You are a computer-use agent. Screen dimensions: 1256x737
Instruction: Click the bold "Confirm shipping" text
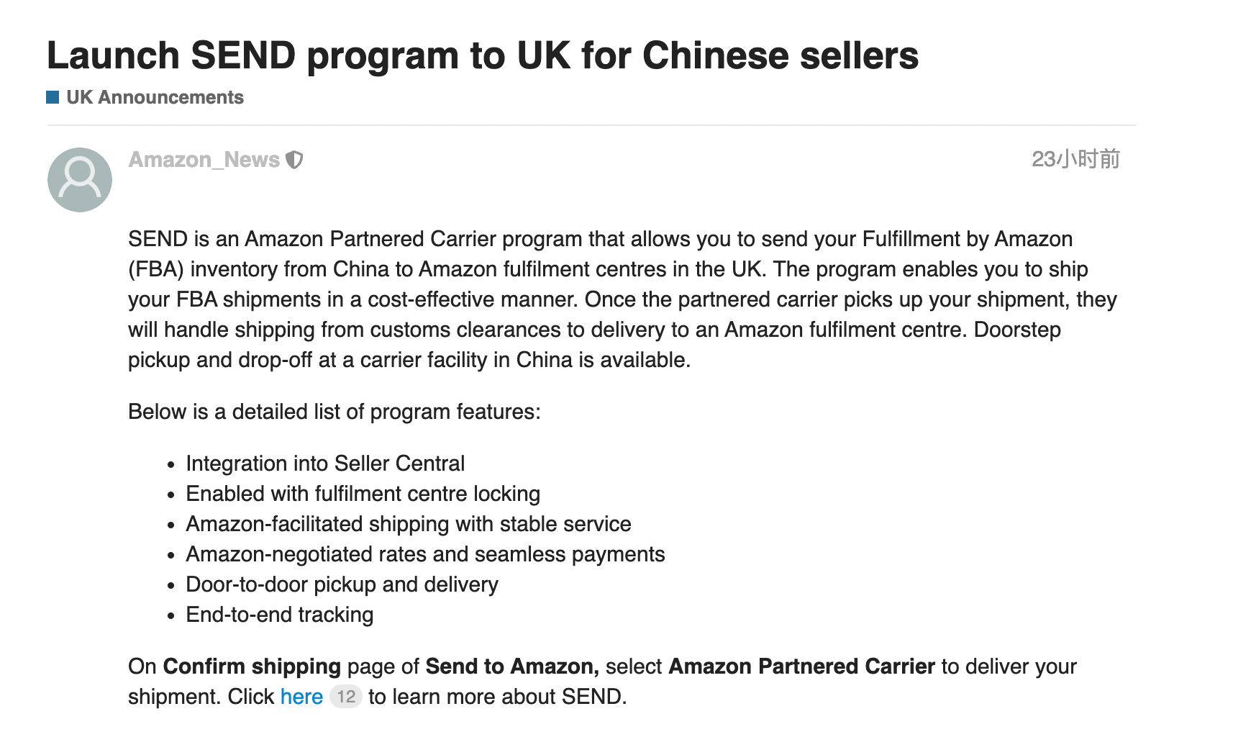252,666
